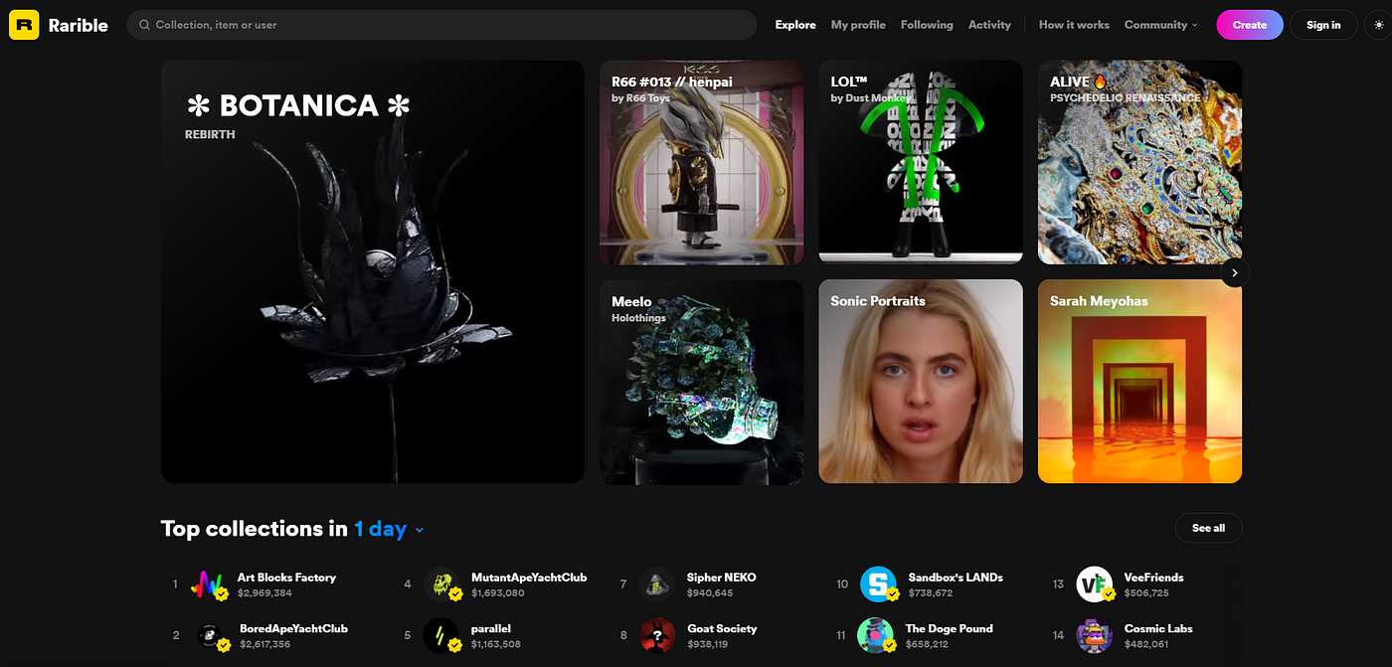Open the Meelo Holothings card
The height and width of the screenshot is (667, 1392).
click(701, 382)
